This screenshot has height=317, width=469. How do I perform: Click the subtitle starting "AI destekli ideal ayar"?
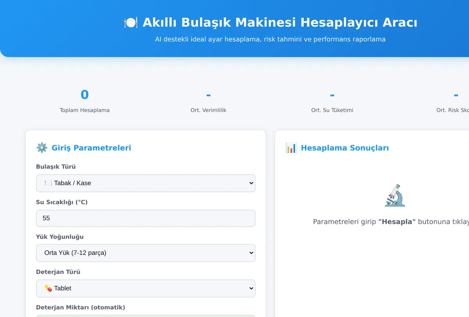[270, 39]
